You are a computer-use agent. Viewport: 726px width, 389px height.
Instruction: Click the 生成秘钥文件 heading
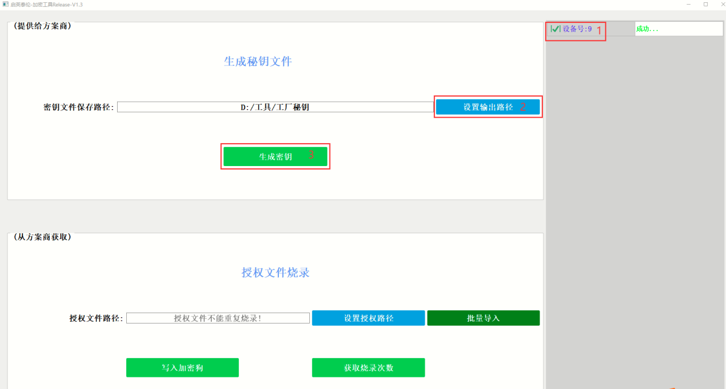(x=258, y=61)
